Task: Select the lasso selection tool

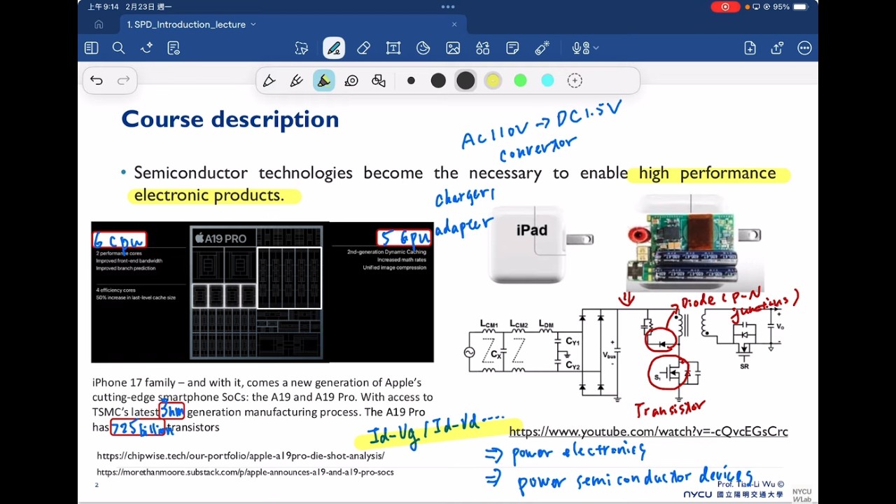Action: click(x=302, y=48)
